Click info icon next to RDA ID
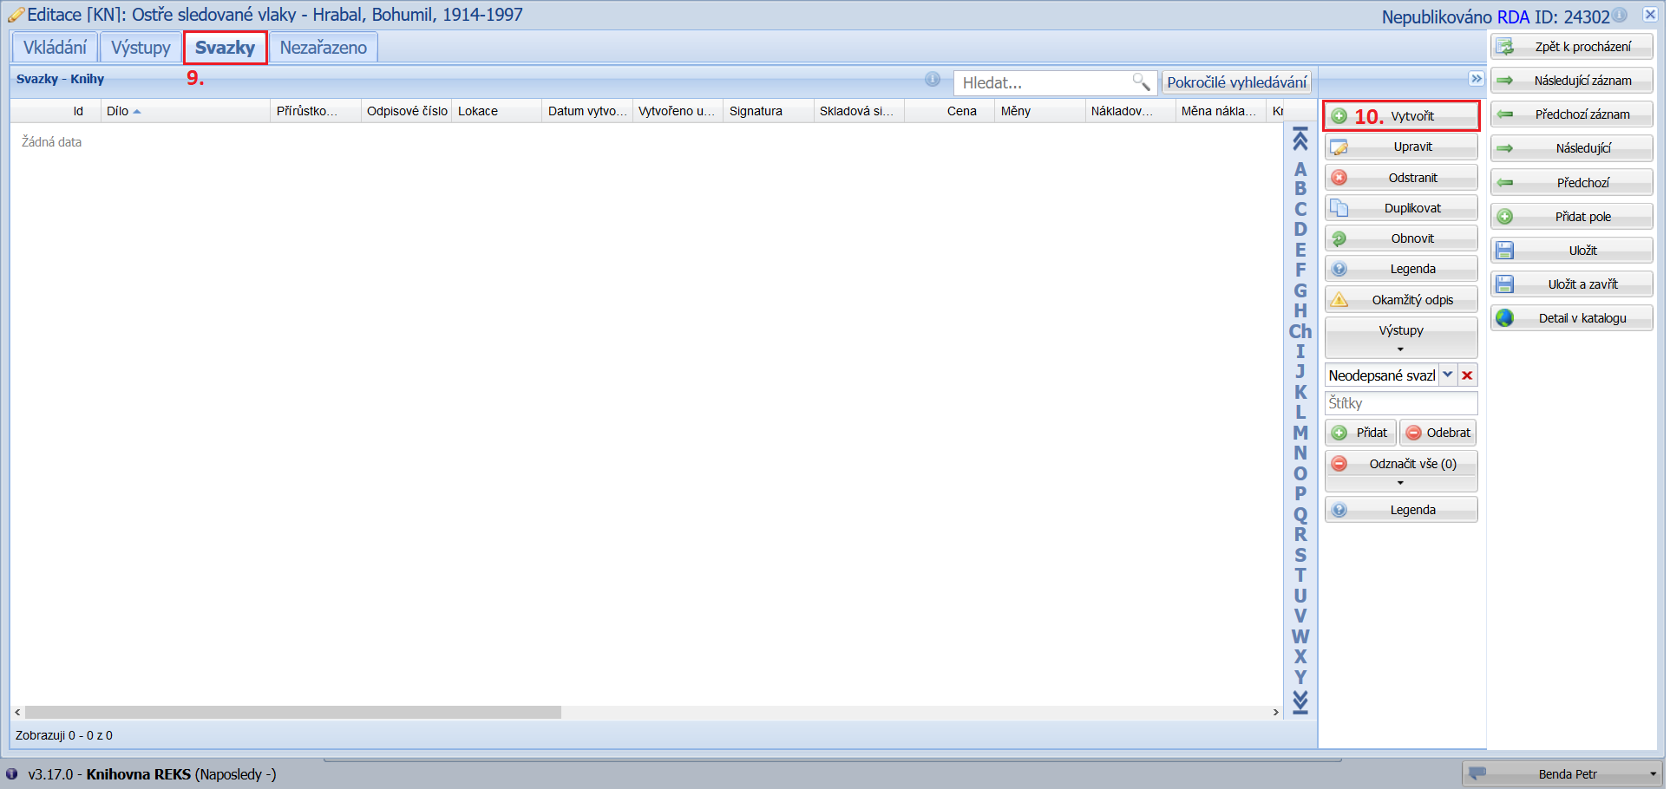Image resolution: width=1670 pixels, height=789 pixels. click(x=1620, y=15)
